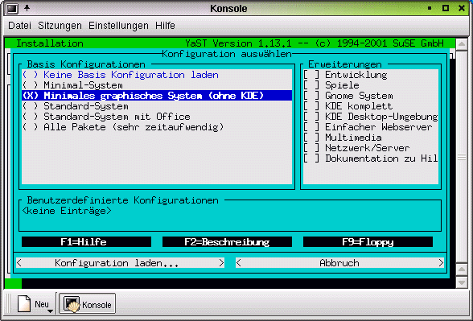The image size is (473, 321).
Task: Click the F9=Floppy button
Action: pyautogui.click(x=368, y=242)
